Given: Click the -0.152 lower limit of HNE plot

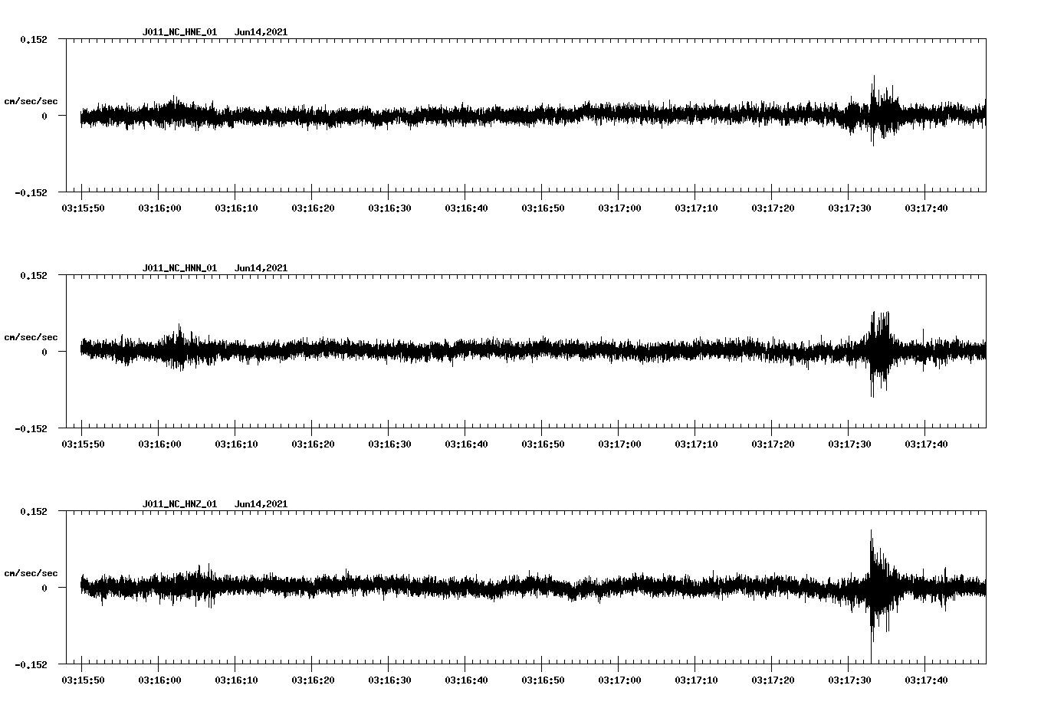Looking at the screenshot, I should click(31, 192).
